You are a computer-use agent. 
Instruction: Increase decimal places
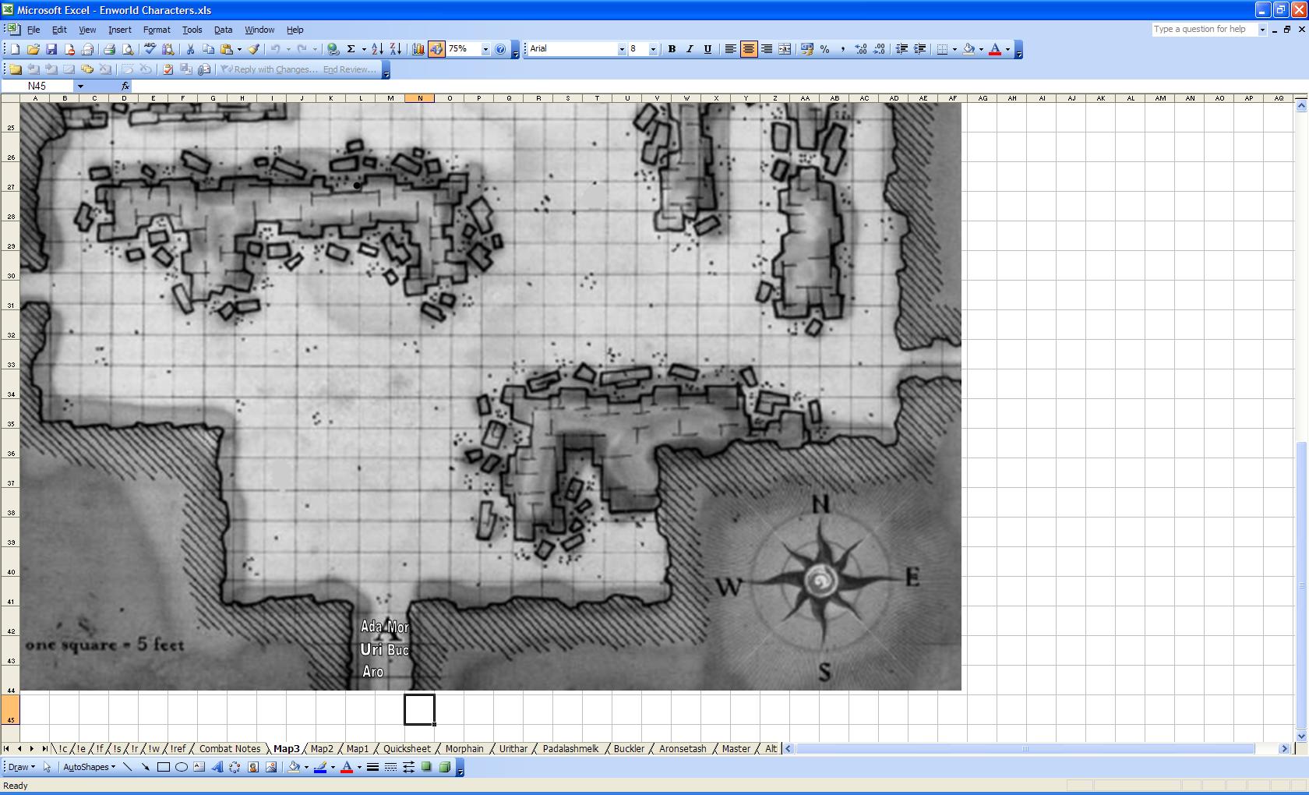tap(861, 49)
